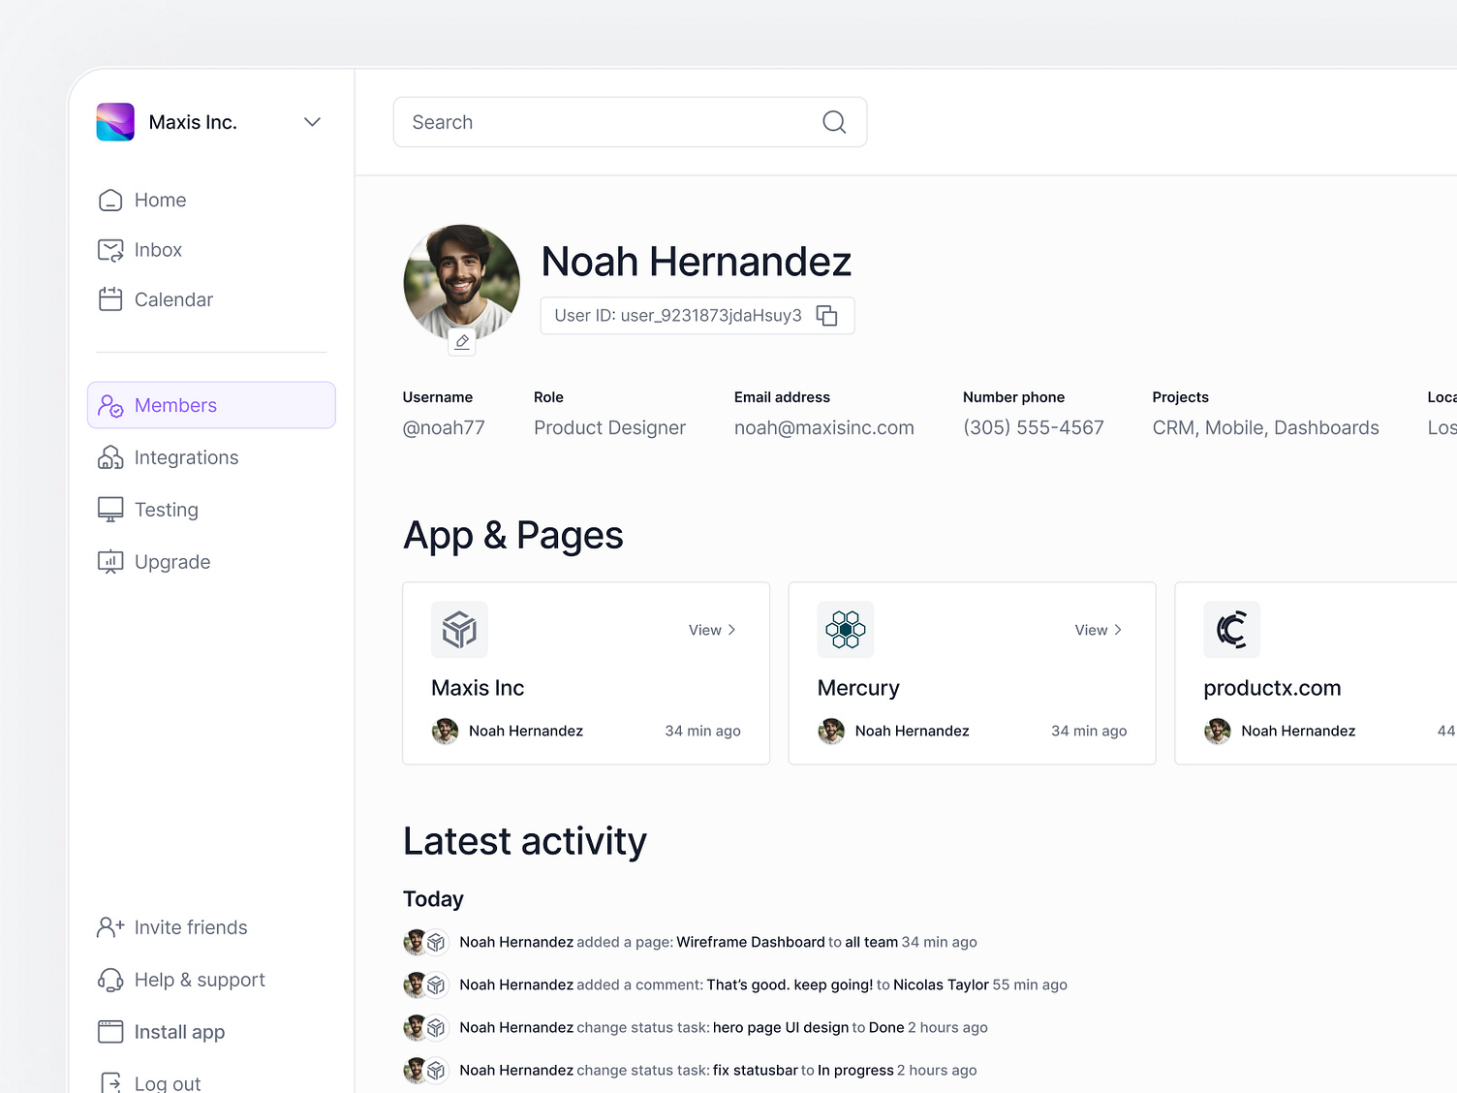
Task: Expand the Maxis Inc. workspace dropdown chevron
Action: 312,122
